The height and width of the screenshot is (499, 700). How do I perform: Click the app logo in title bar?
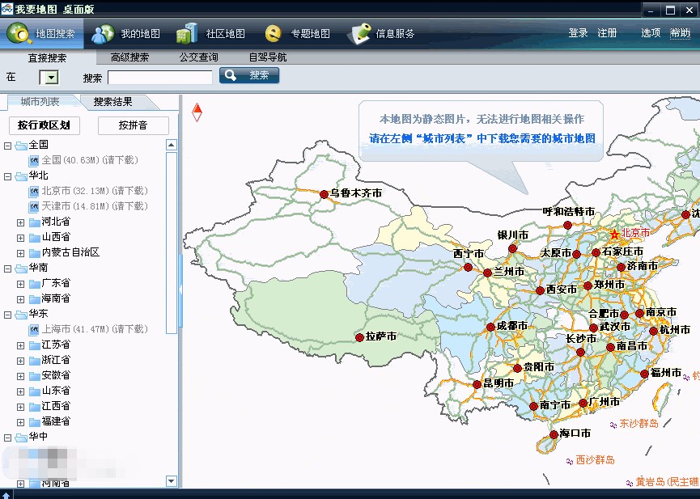pyautogui.click(x=6, y=8)
